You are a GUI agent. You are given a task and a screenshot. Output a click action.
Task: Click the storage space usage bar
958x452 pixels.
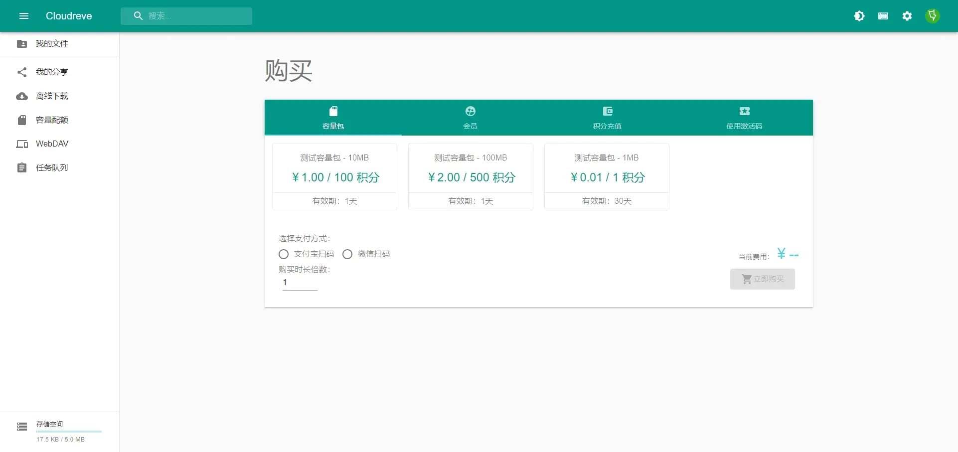point(69,432)
